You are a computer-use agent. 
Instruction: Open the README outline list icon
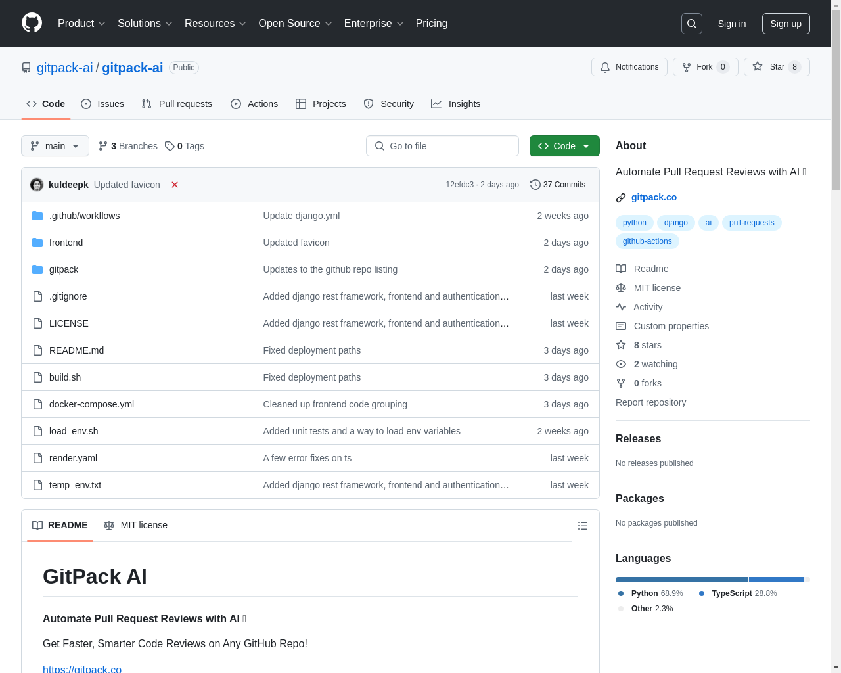pyautogui.click(x=583, y=526)
